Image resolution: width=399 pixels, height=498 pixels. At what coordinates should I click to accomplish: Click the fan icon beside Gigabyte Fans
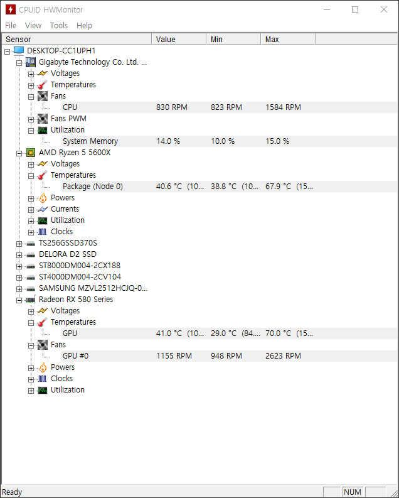pyautogui.click(x=43, y=96)
